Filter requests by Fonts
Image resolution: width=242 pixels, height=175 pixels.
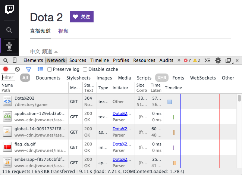(178, 78)
